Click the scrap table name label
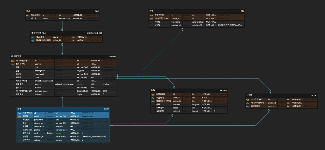 (314, 95)
